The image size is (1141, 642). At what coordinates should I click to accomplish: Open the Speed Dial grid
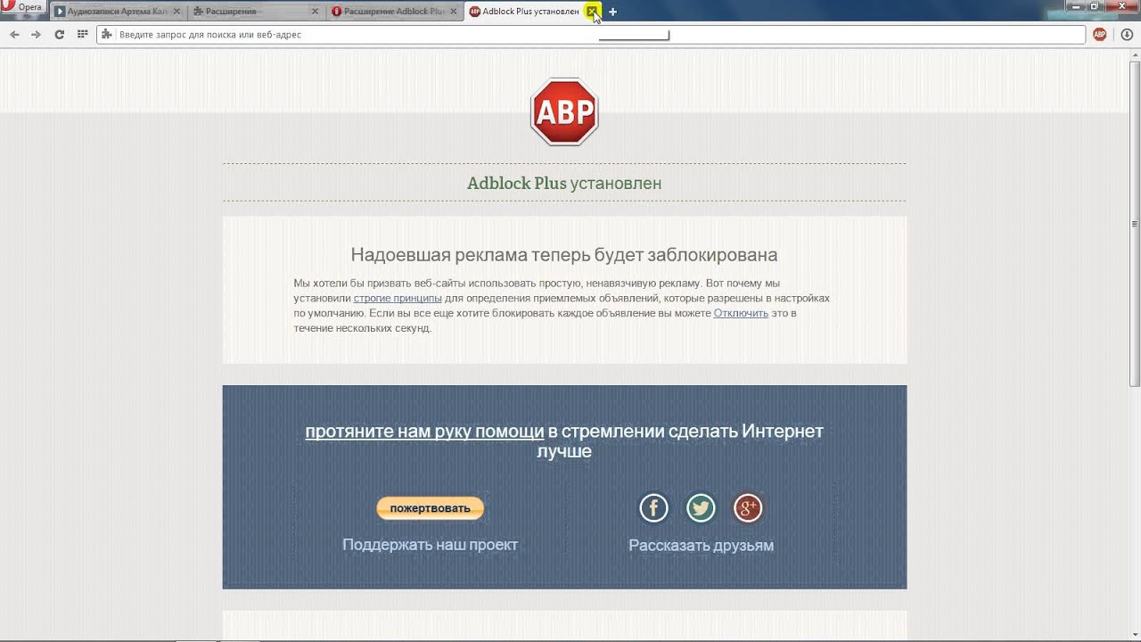click(82, 35)
